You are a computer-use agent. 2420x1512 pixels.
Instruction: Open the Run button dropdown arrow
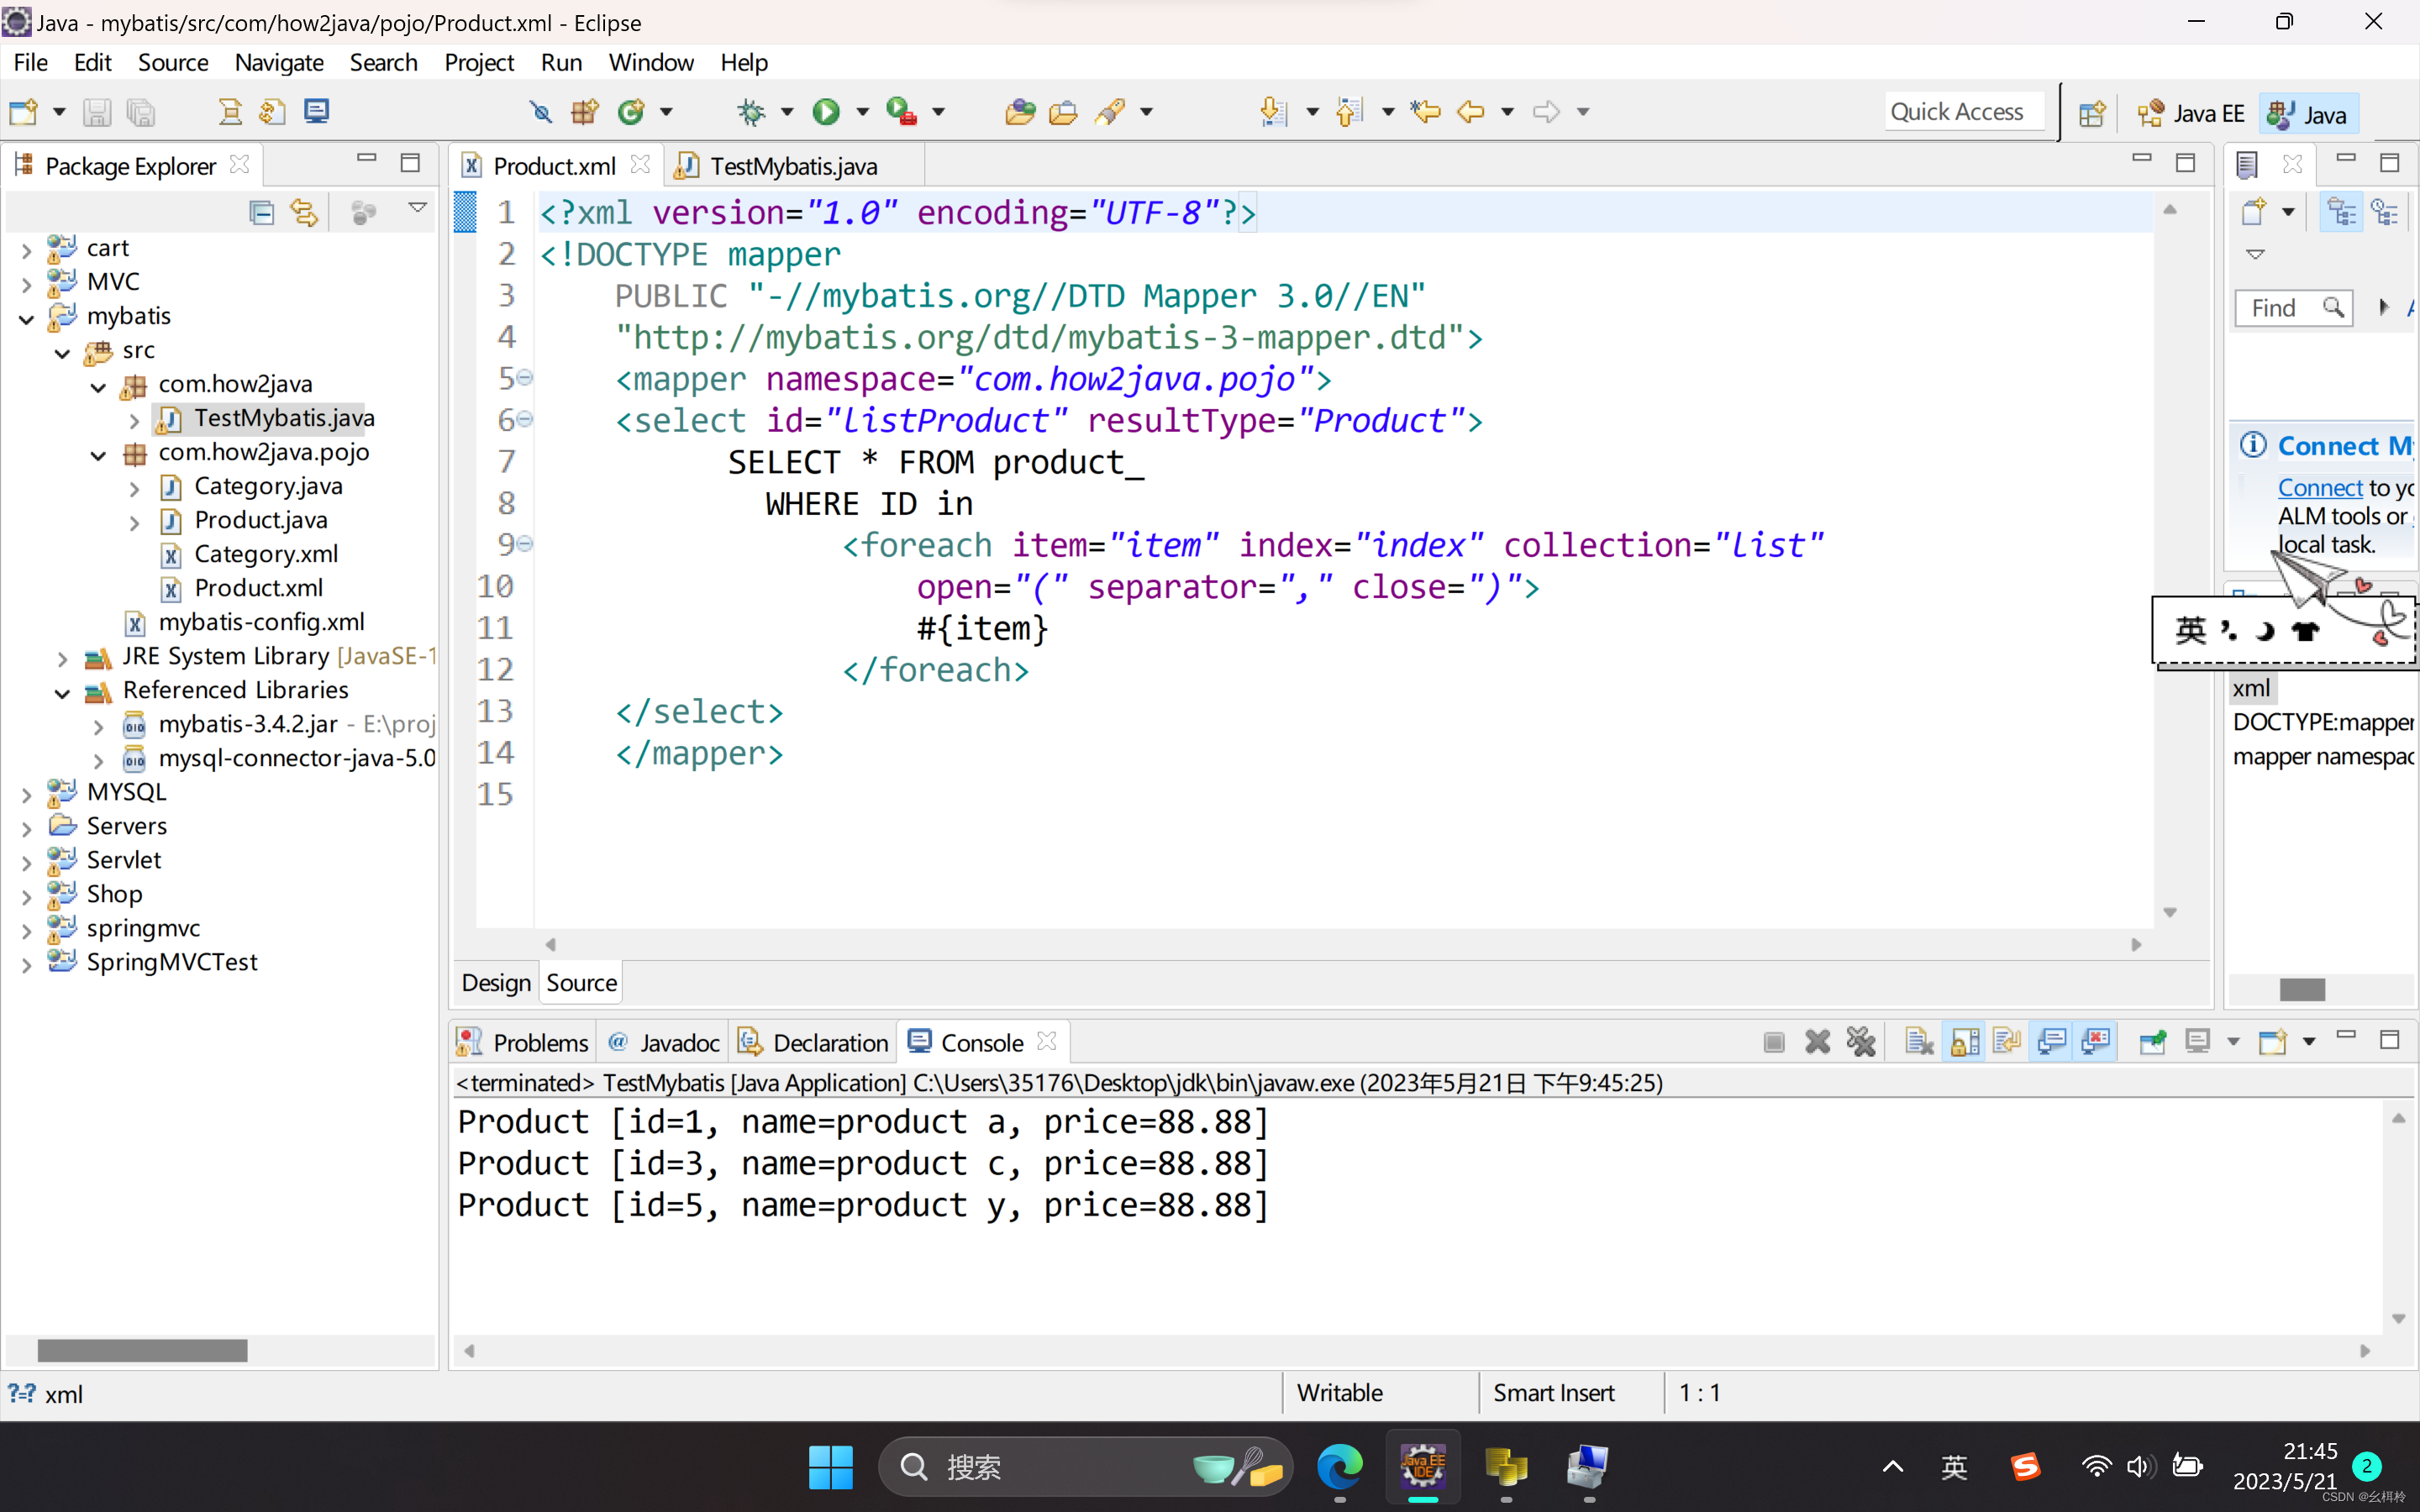point(862,112)
